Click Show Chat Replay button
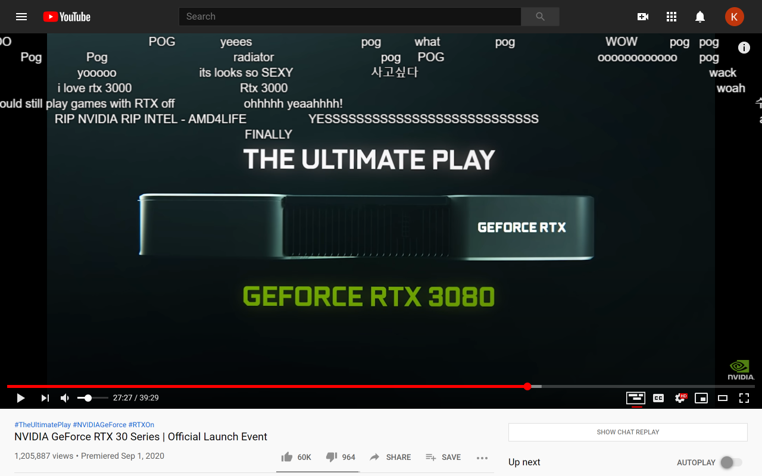 (x=628, y=432)
